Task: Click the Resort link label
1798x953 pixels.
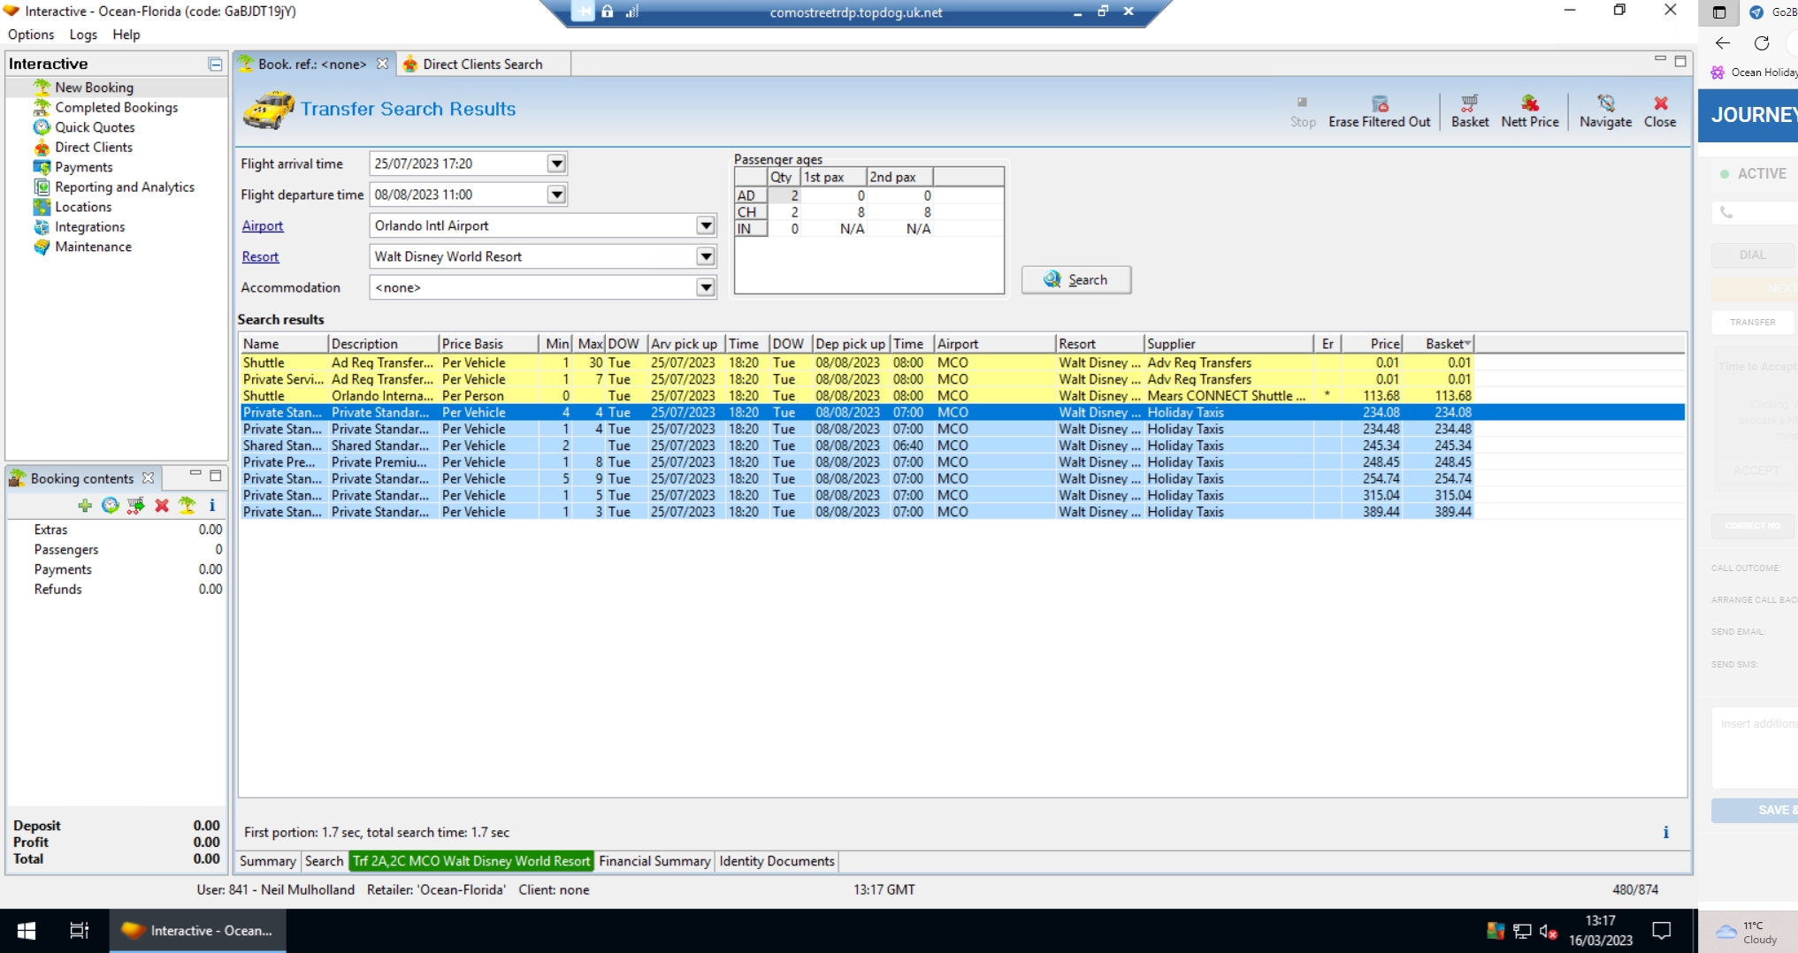Action: click(260, 256)
